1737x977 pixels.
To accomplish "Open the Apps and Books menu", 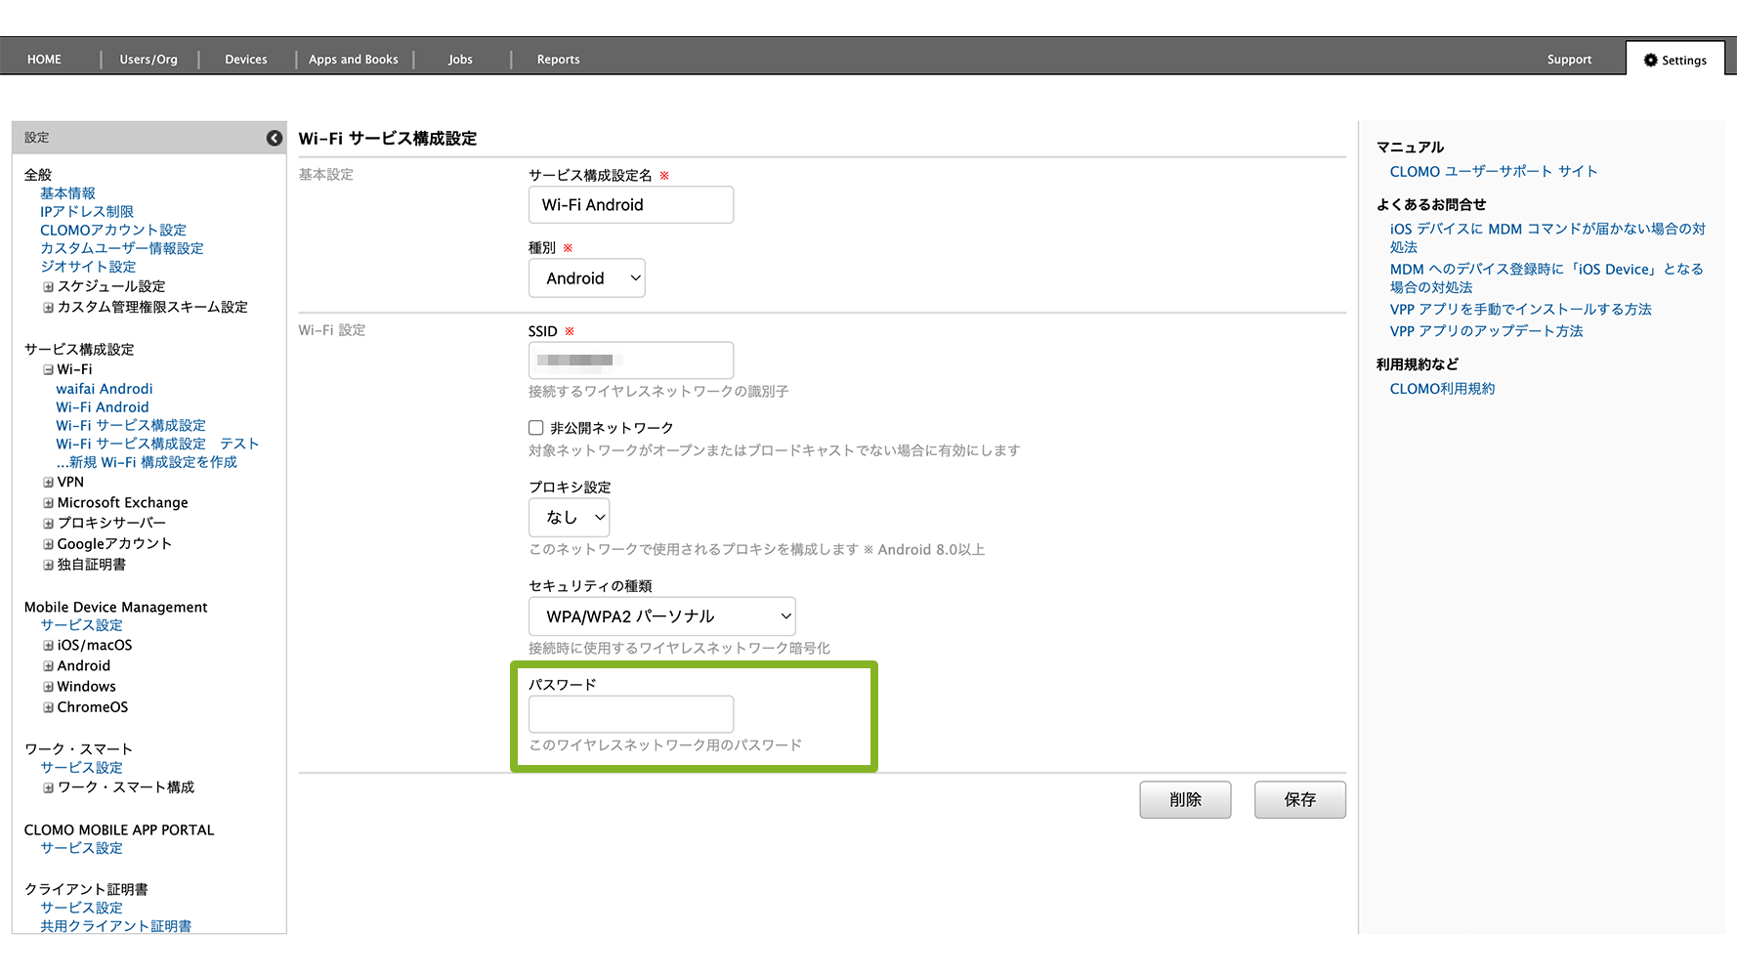I will 354,60.
